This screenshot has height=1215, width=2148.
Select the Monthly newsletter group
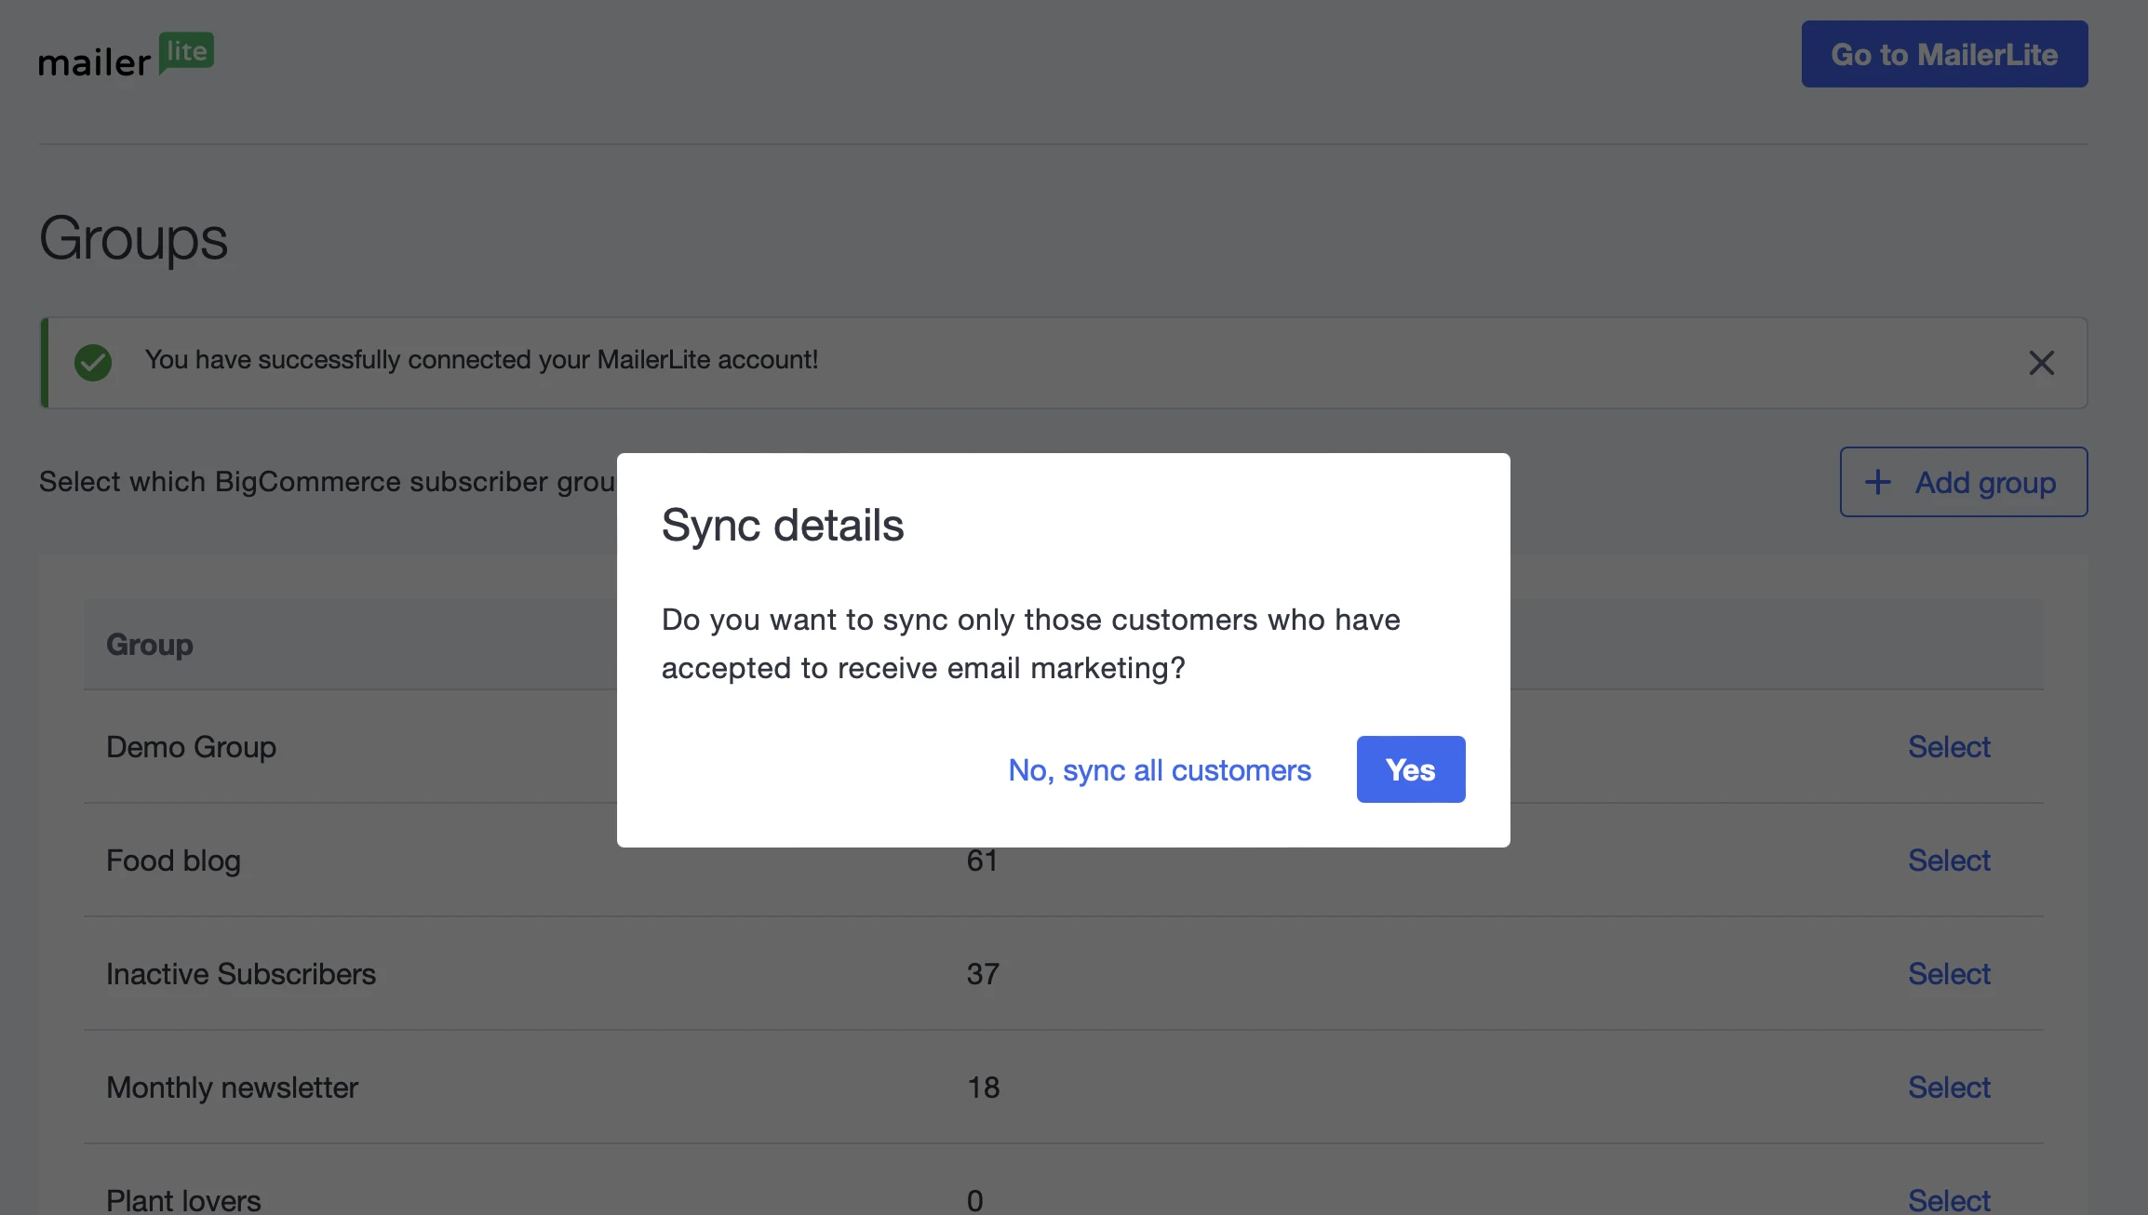point(1949,1088)
